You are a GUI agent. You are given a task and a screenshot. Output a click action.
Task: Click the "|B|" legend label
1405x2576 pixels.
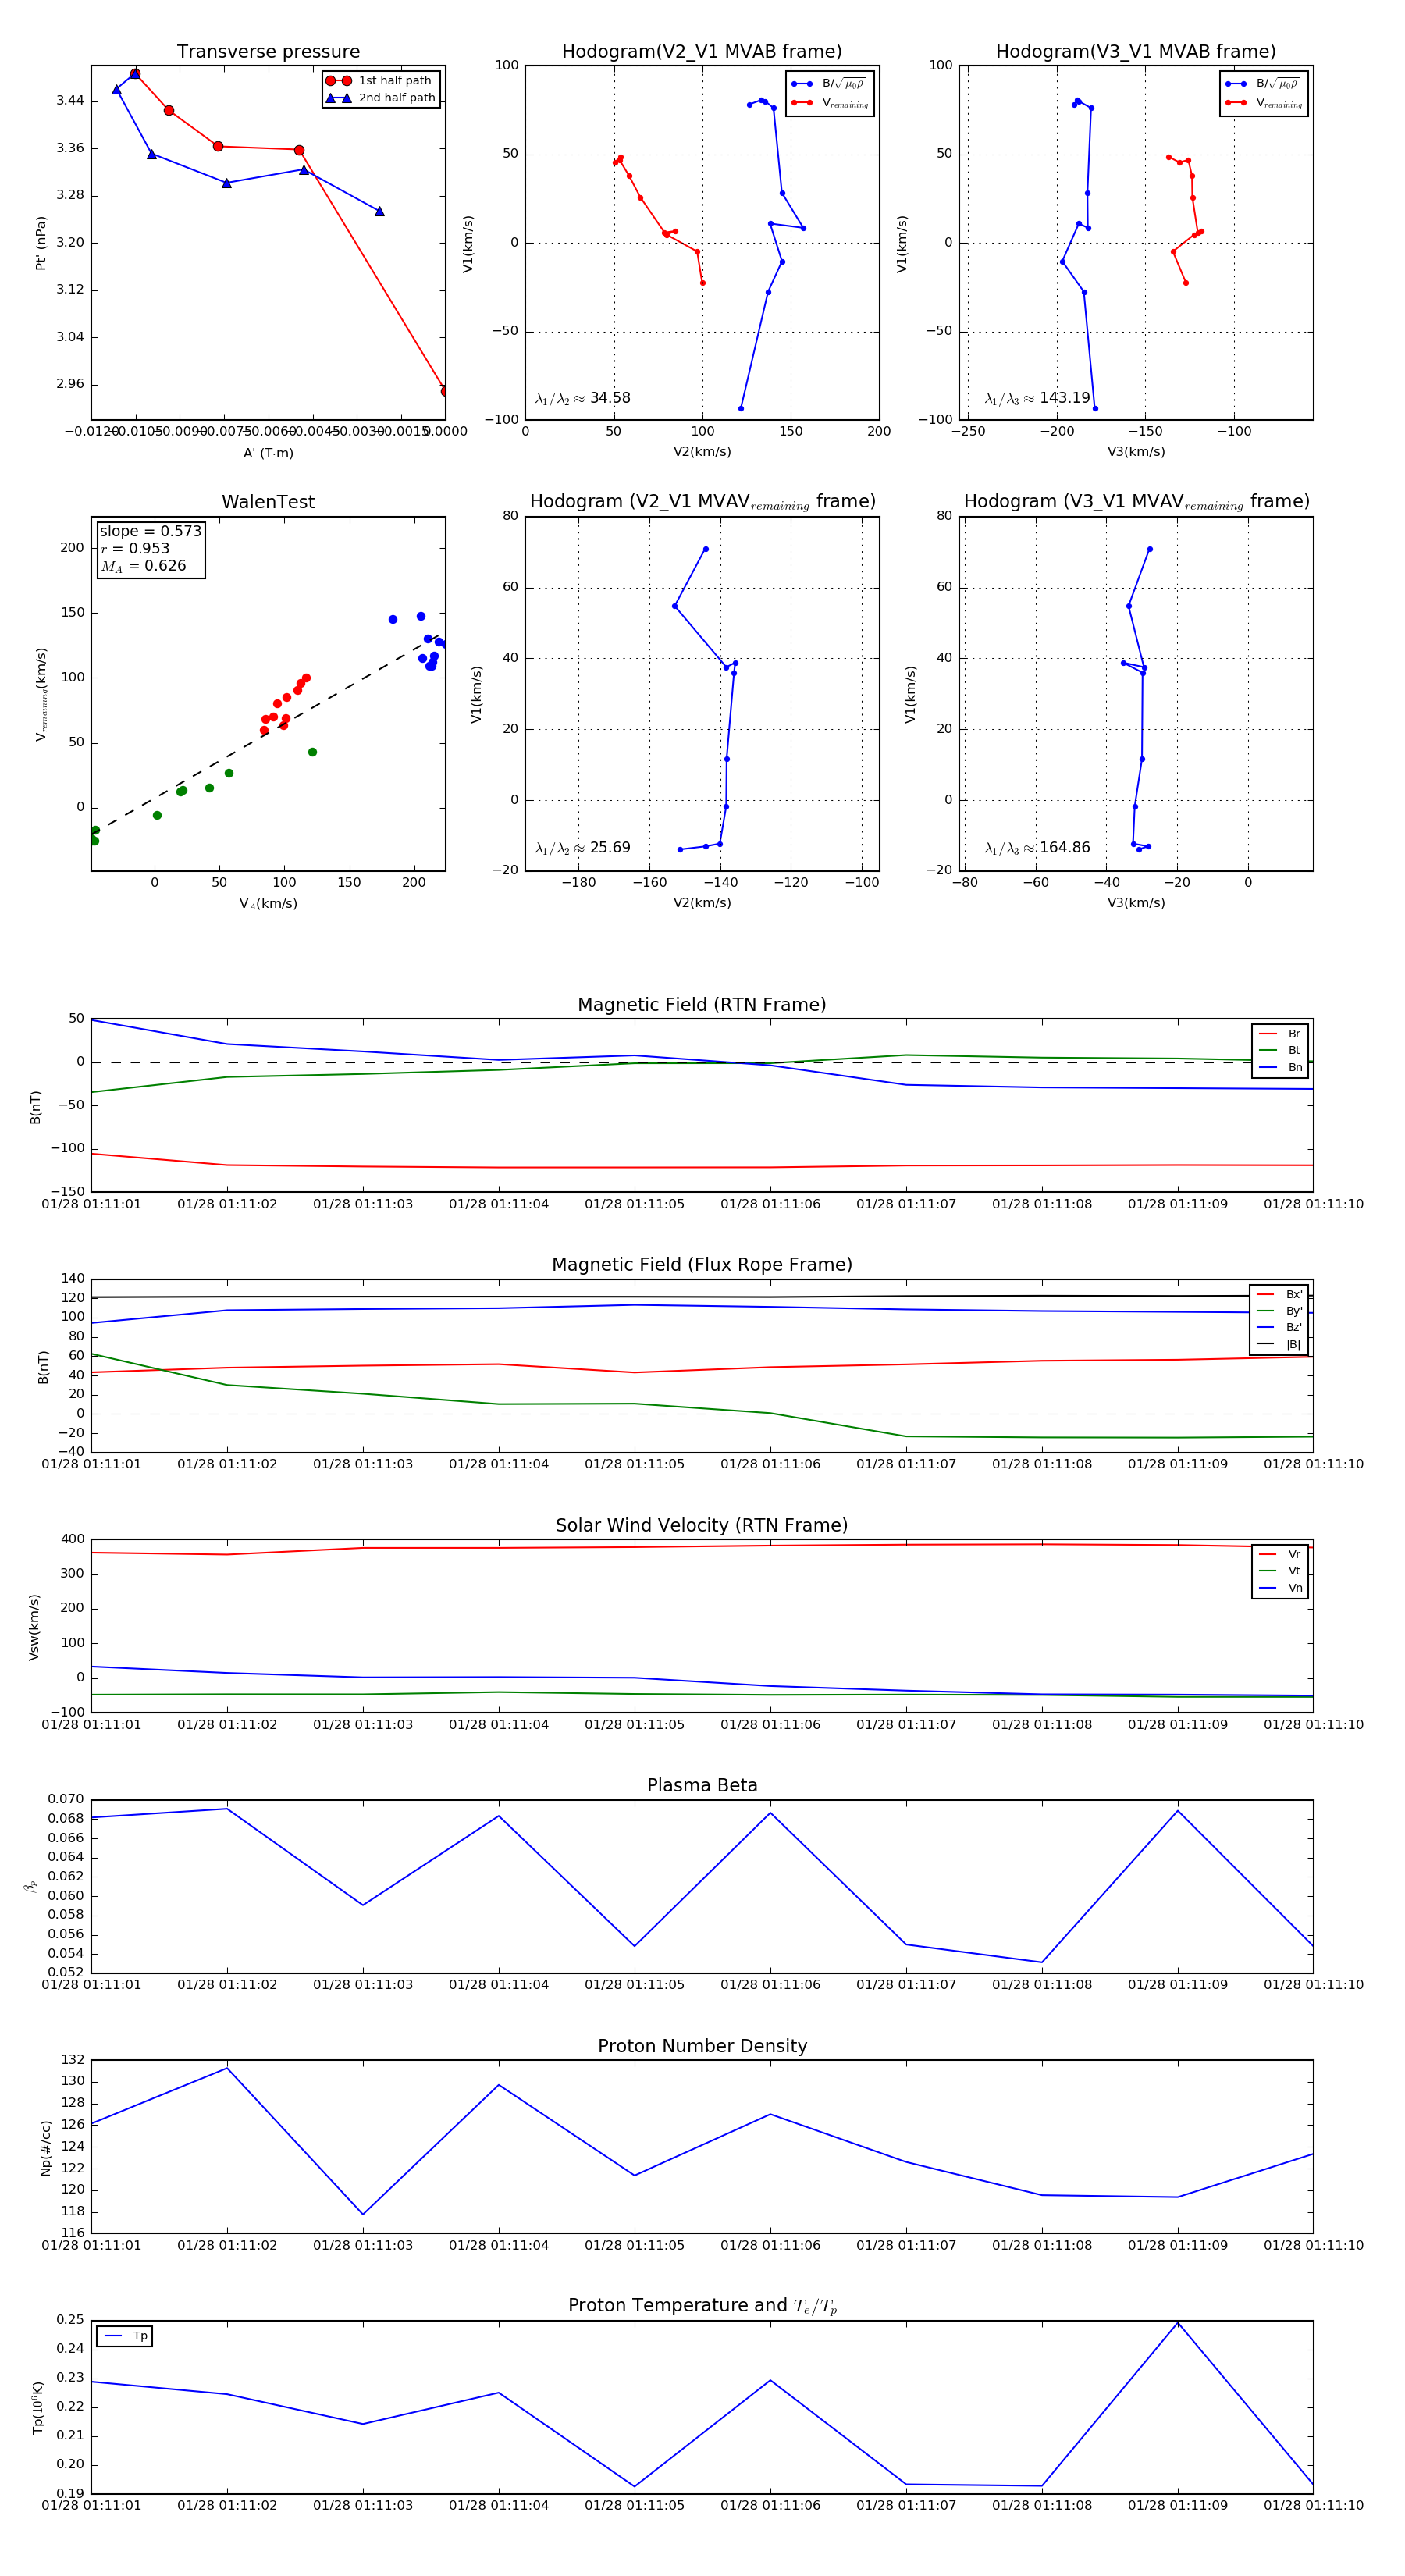pyautogui.click(x=1293, y=1345)
